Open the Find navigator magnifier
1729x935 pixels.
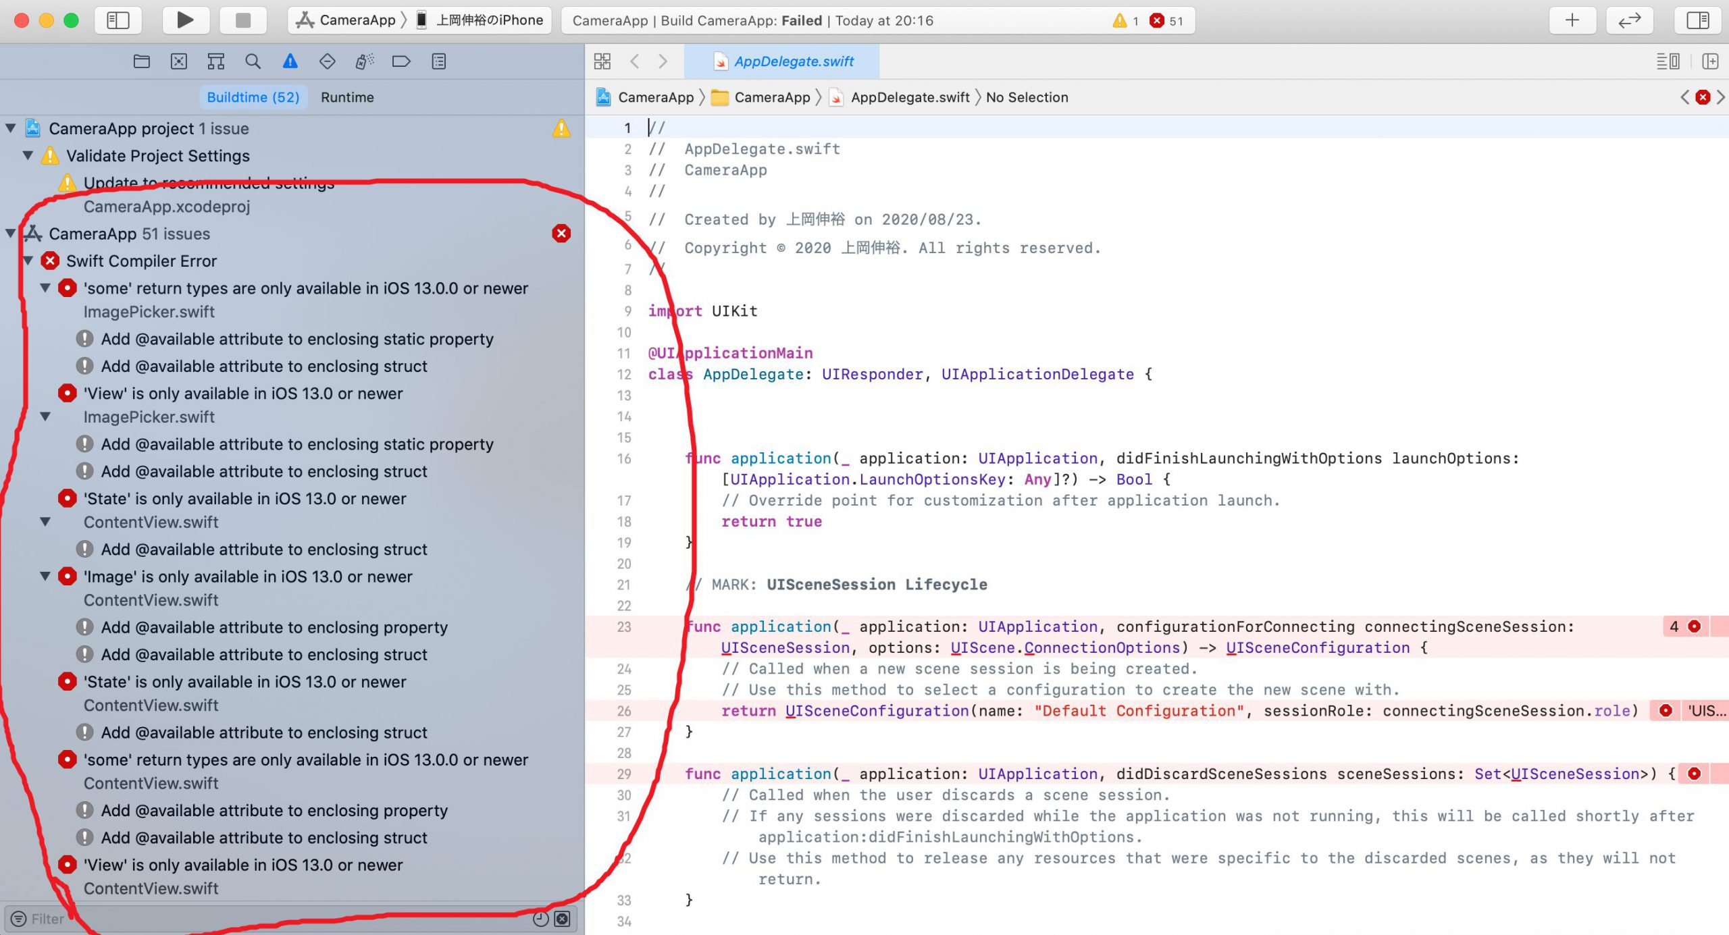(x=253, y=61)
